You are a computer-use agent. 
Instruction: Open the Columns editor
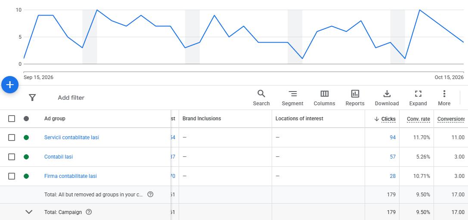tap(325, 98)
